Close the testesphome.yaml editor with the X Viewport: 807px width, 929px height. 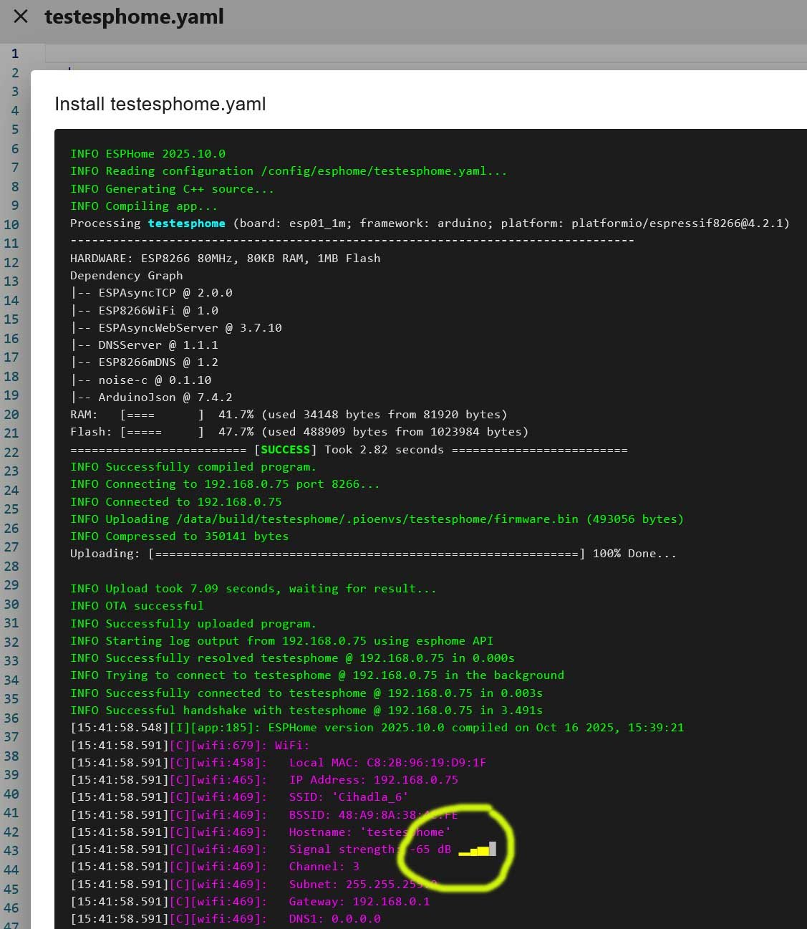pos(21,16)
